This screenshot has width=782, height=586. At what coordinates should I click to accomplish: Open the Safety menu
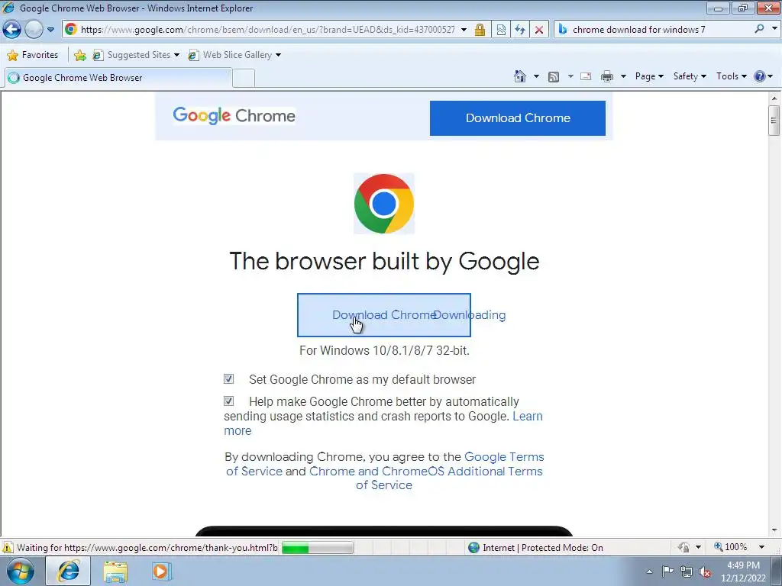690,76
